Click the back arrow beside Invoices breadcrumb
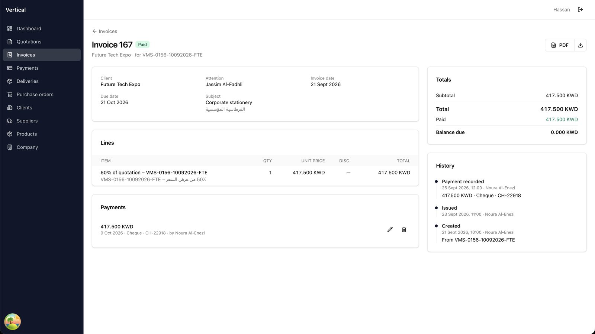 click(94, 31)
